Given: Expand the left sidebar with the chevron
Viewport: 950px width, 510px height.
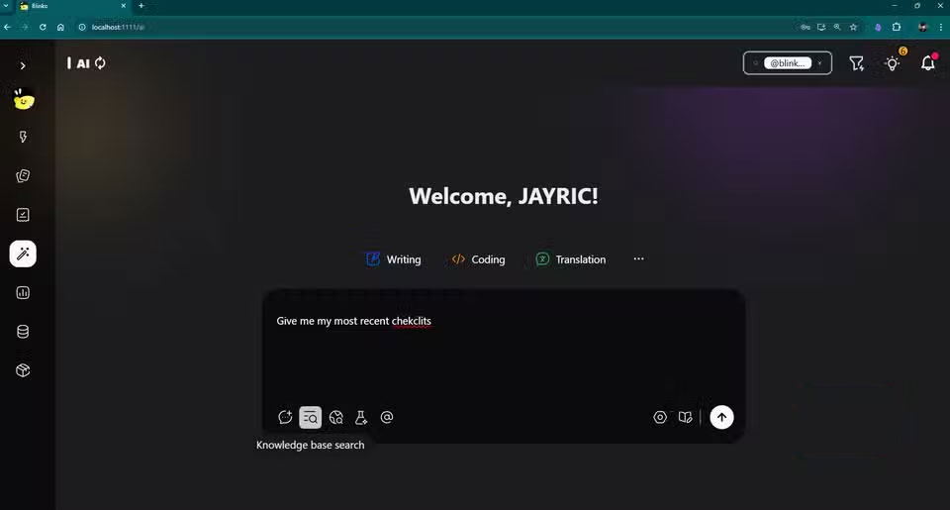Looking at the screenshot, I should [23, 65].
